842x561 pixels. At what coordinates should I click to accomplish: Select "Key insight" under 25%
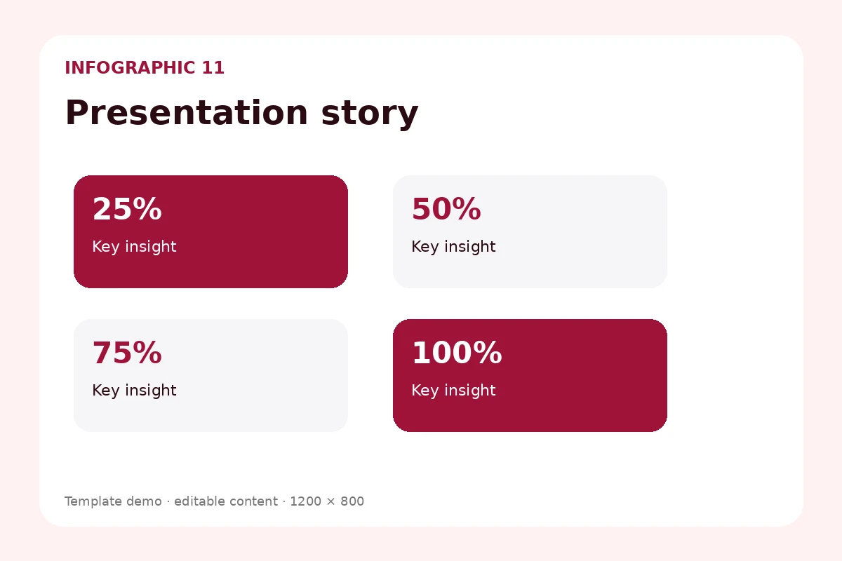tap(134, 247)
